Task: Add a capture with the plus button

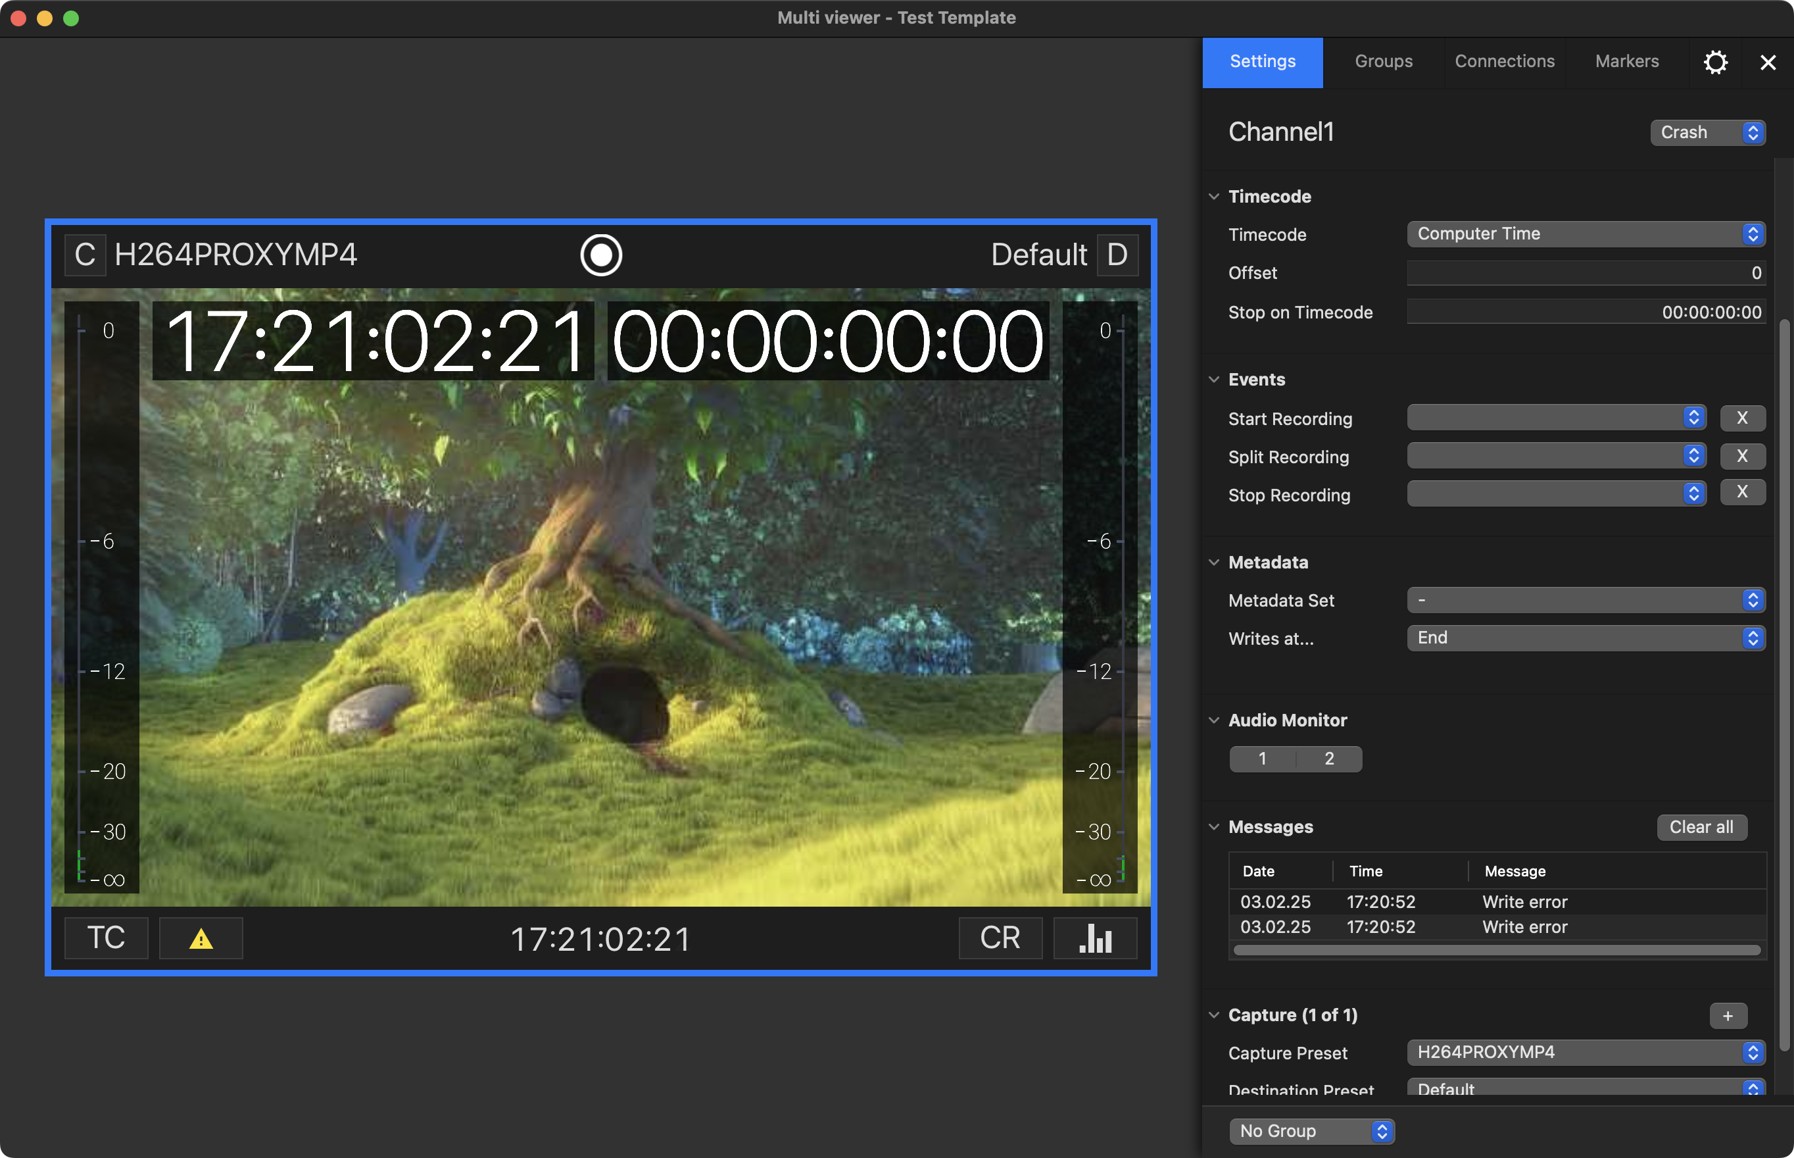Action: tap(1728, 1016)
